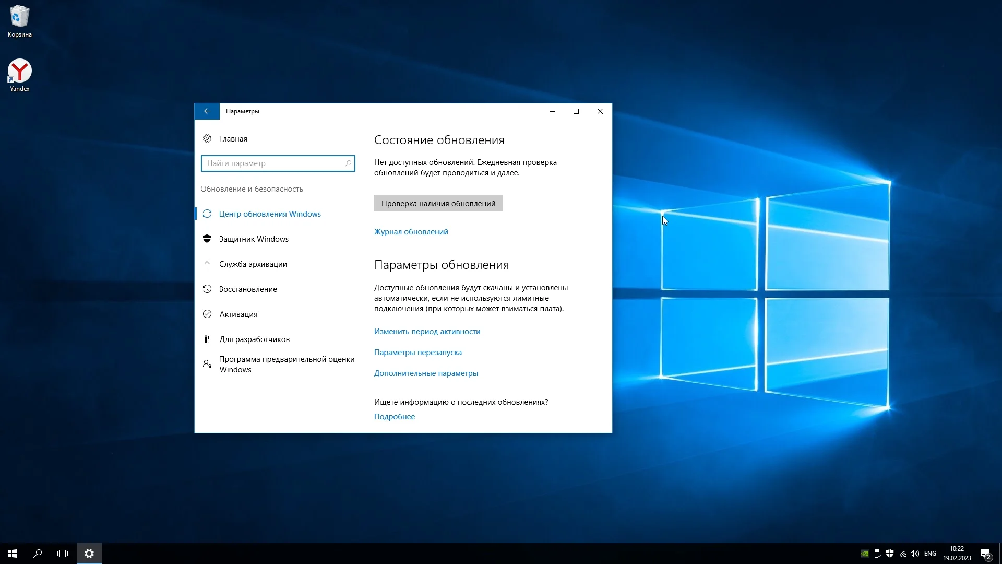Click the volume speaker tray icon
1002x564 pixels.
[x=914, y=554]
